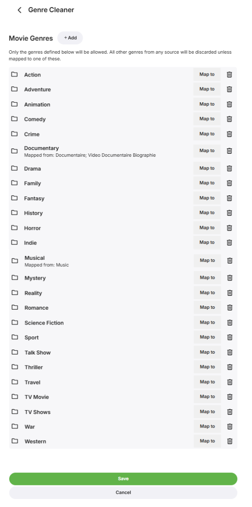This screenshot has height=507, width=252.
Task: Open Map to for Adventure genre
Action: coord(207,89)
